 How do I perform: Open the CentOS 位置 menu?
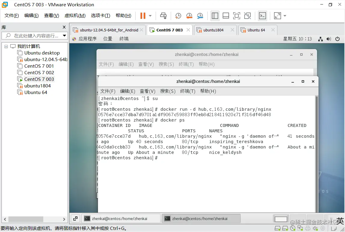click(x=108, y=39)
